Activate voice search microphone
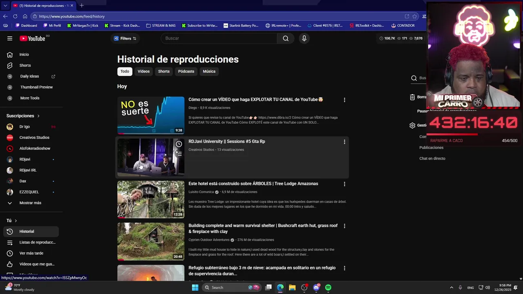The image size is (523, 294). click(304, 38)
